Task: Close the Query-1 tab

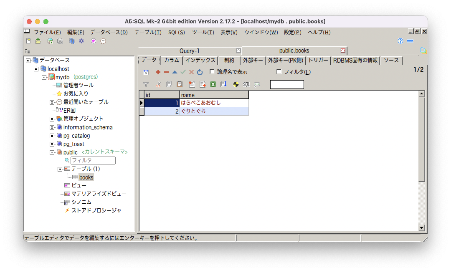Action: click(x=238, y=51)
